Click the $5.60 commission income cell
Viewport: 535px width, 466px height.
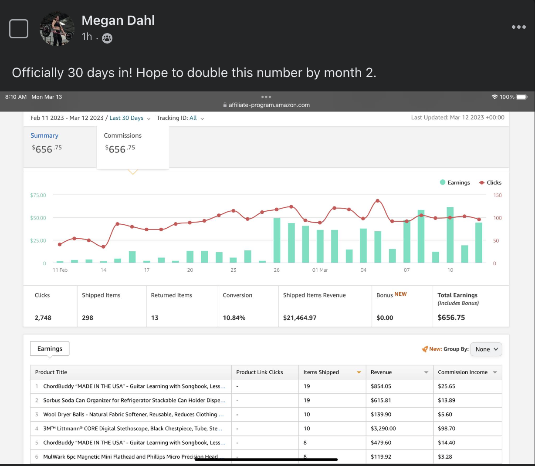coord(445,415)
